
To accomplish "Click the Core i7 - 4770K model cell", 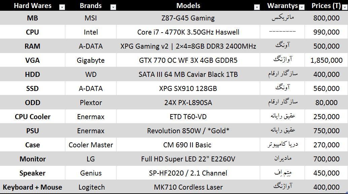I will click(188, 32).
